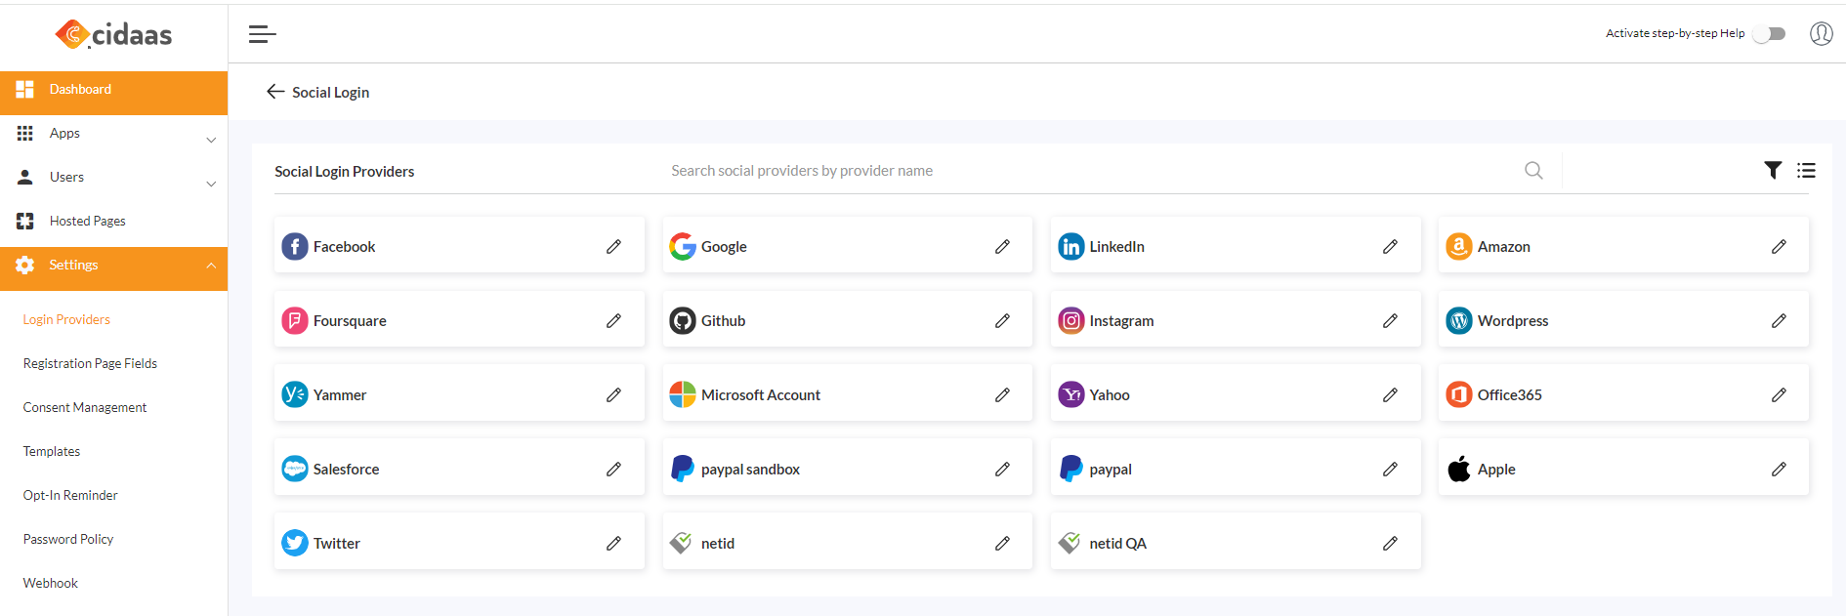
Task: Click the LinkedIn logo
Action: click(x=1071, y=246)
